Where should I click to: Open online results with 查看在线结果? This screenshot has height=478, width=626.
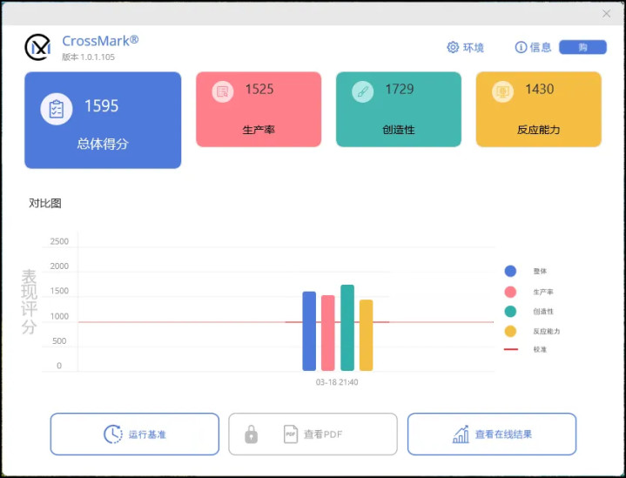point(492,434)
